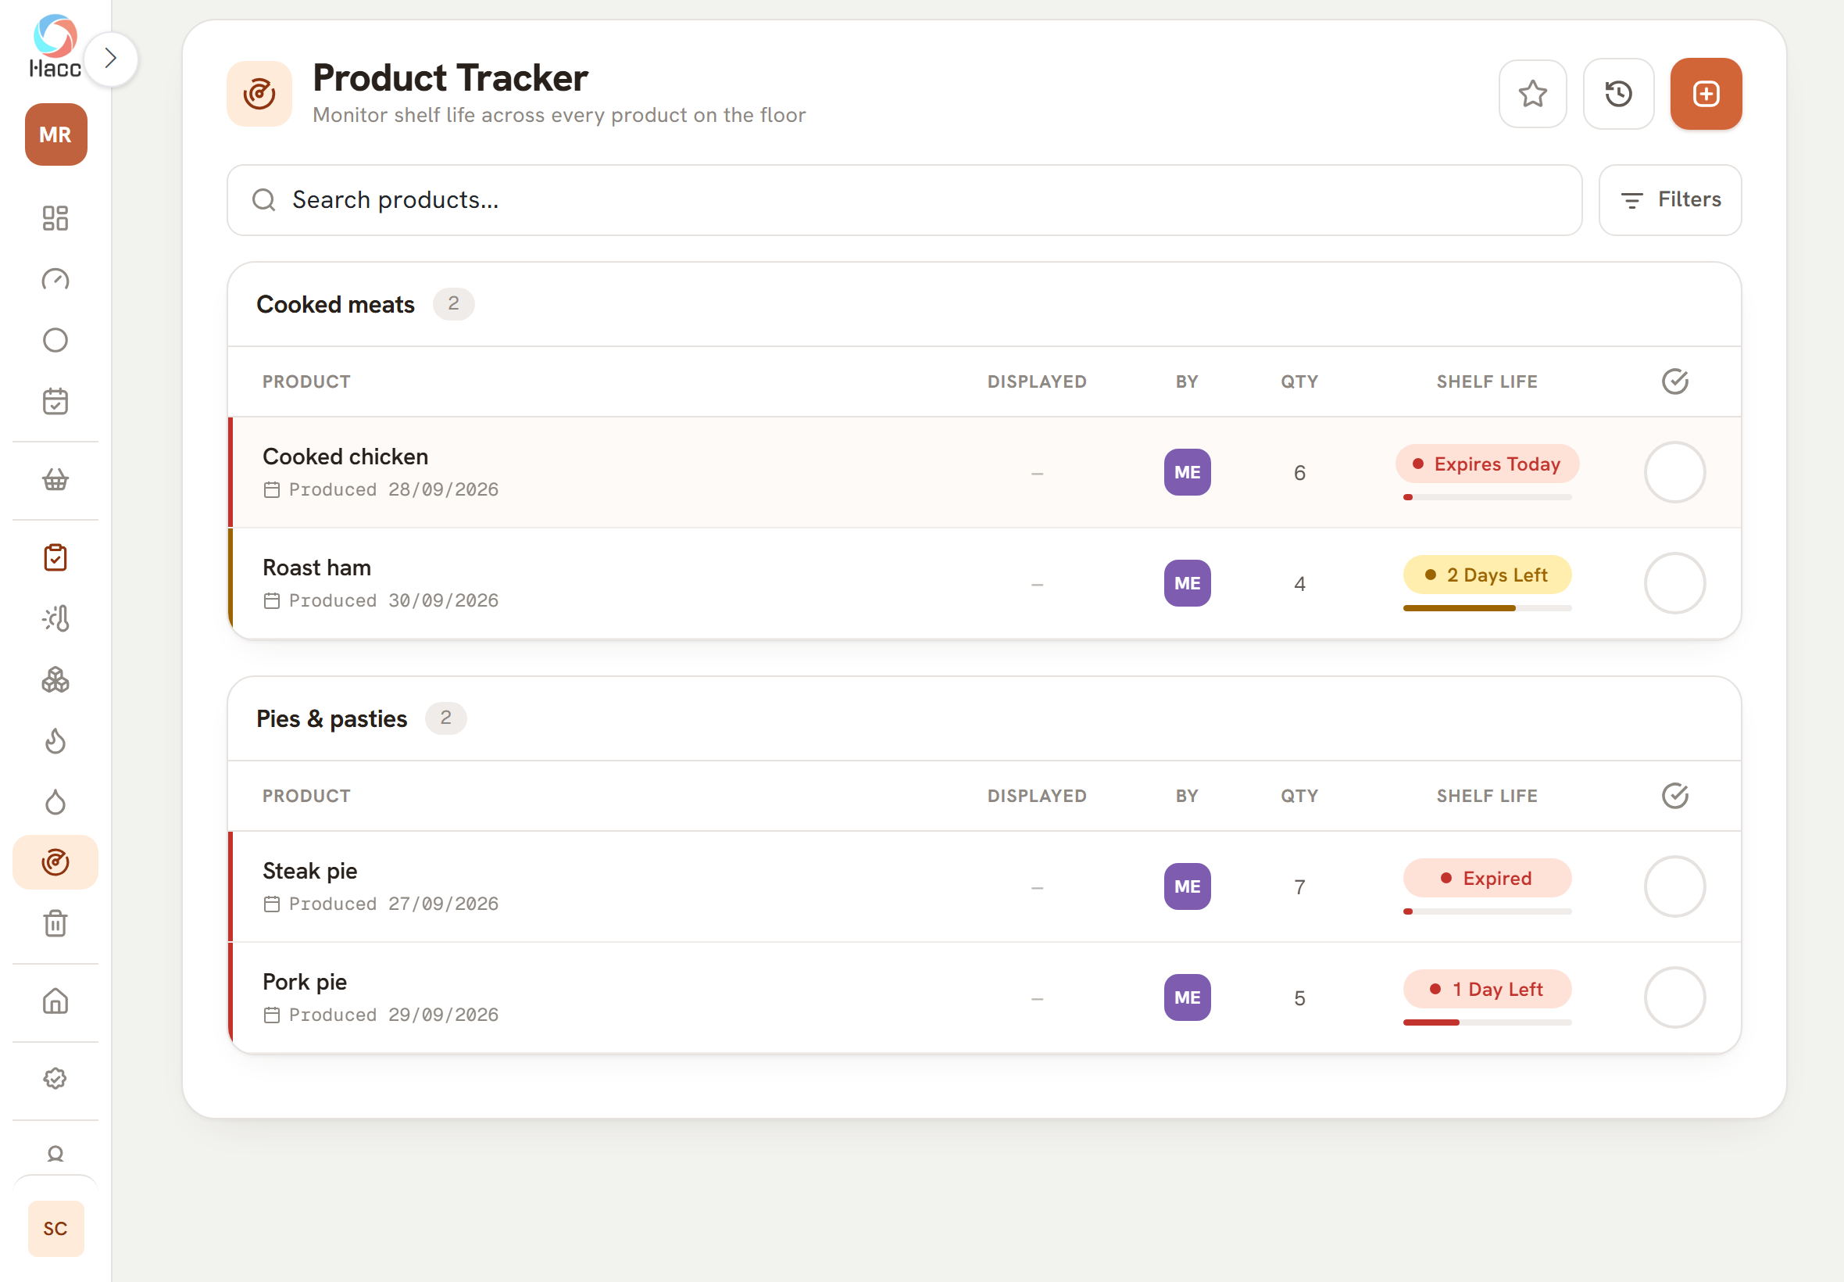This screenshot has width=1844, height=1282.
Task: Click Produced 28/09/2026 date text
Action: point(393,489)
